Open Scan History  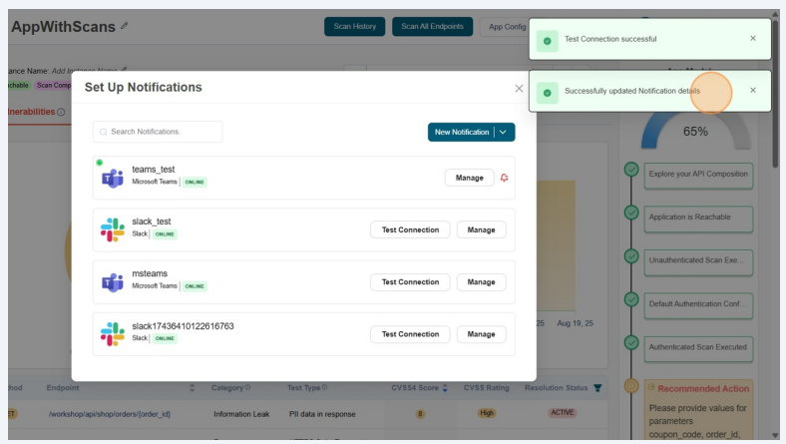(354, 26)
